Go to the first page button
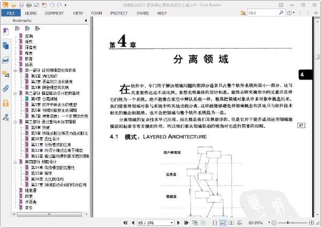 click(125, 223)
